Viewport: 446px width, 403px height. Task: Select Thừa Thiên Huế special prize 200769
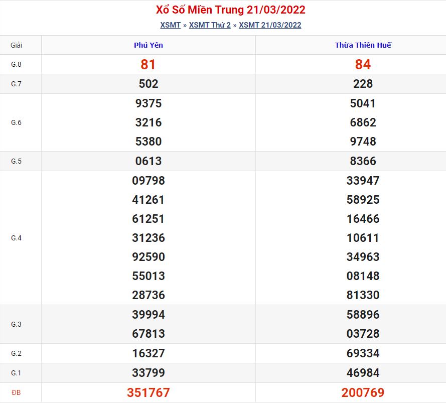tap(363, 392)
